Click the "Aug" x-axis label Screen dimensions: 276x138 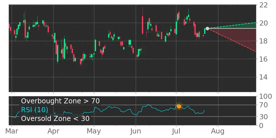coord(218,132)
